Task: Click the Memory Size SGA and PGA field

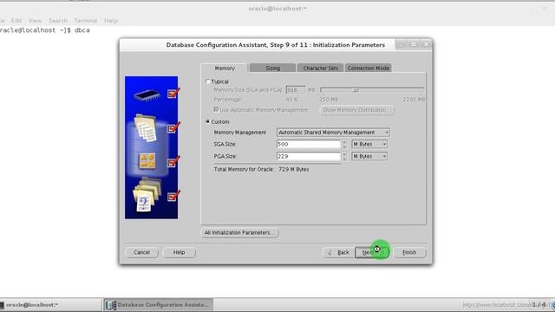Action: pyautogui.click(x=296, y=90)
